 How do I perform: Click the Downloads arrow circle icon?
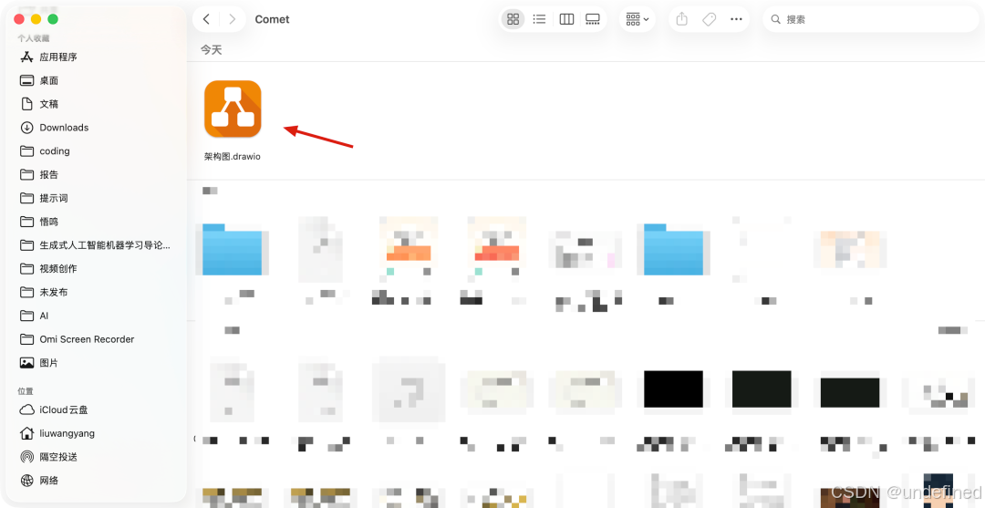(27, 128)
